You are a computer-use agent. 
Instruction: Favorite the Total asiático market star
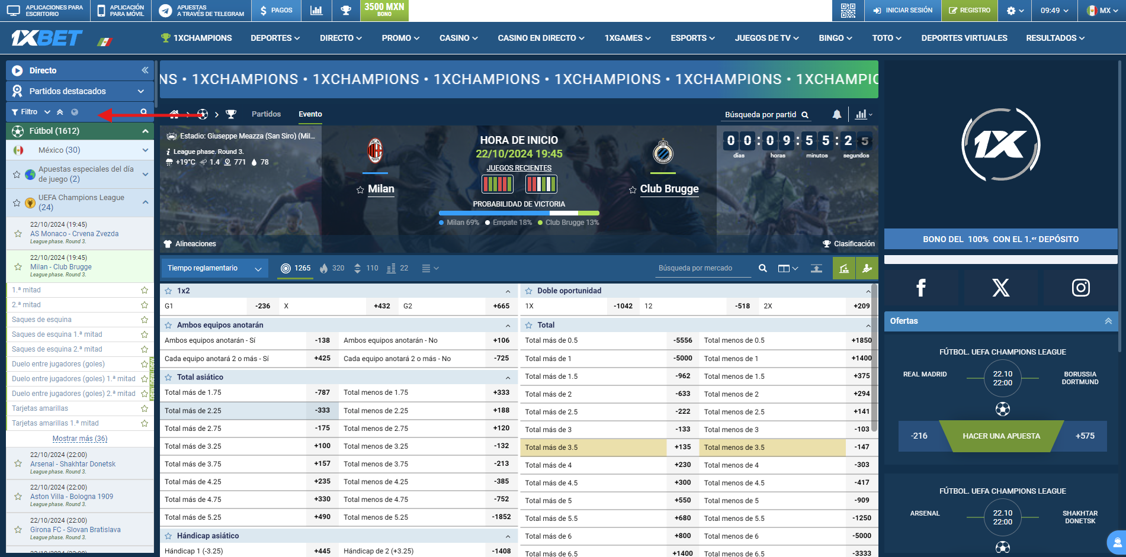[168, 377]
